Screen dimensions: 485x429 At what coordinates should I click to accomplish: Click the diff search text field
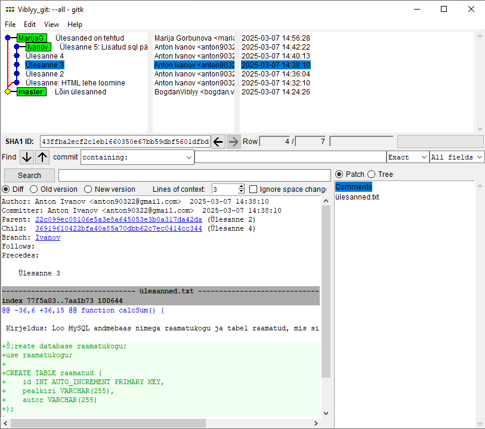point(194,176)
